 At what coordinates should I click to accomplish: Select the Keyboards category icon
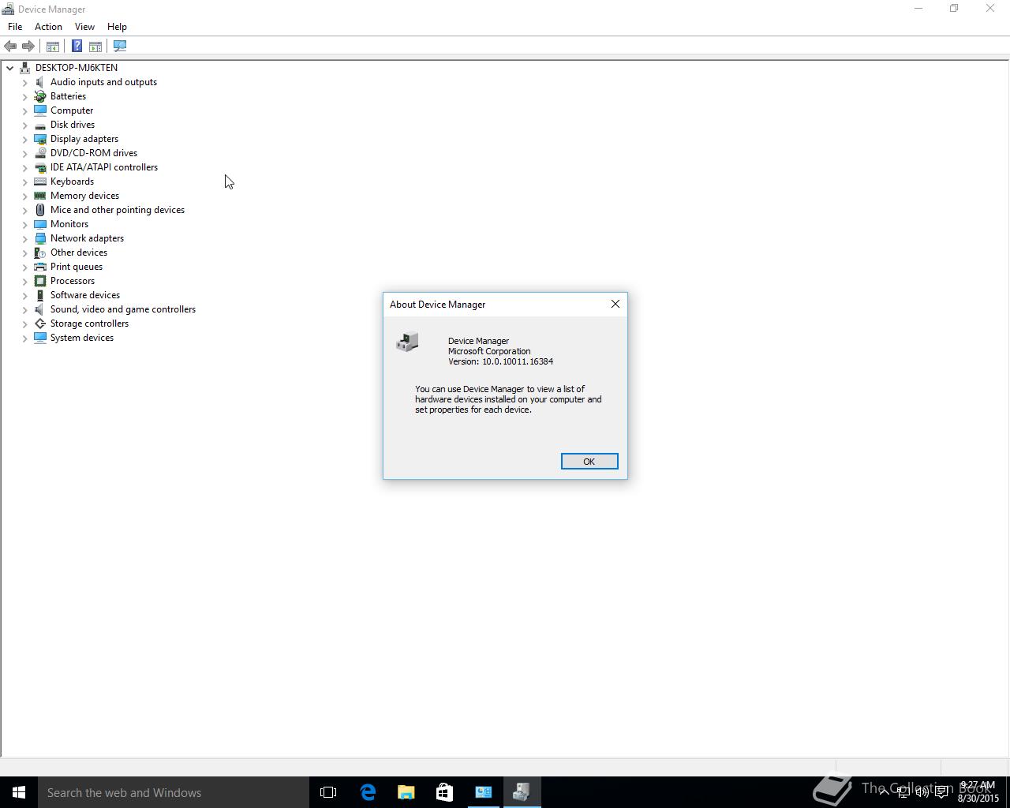click(40, 181)
